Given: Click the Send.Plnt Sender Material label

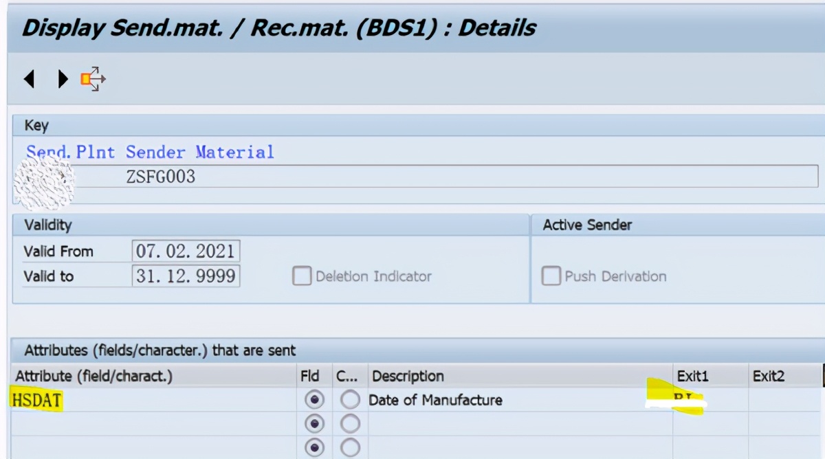Looking at the screenshot, I should [x=149, y=152].
